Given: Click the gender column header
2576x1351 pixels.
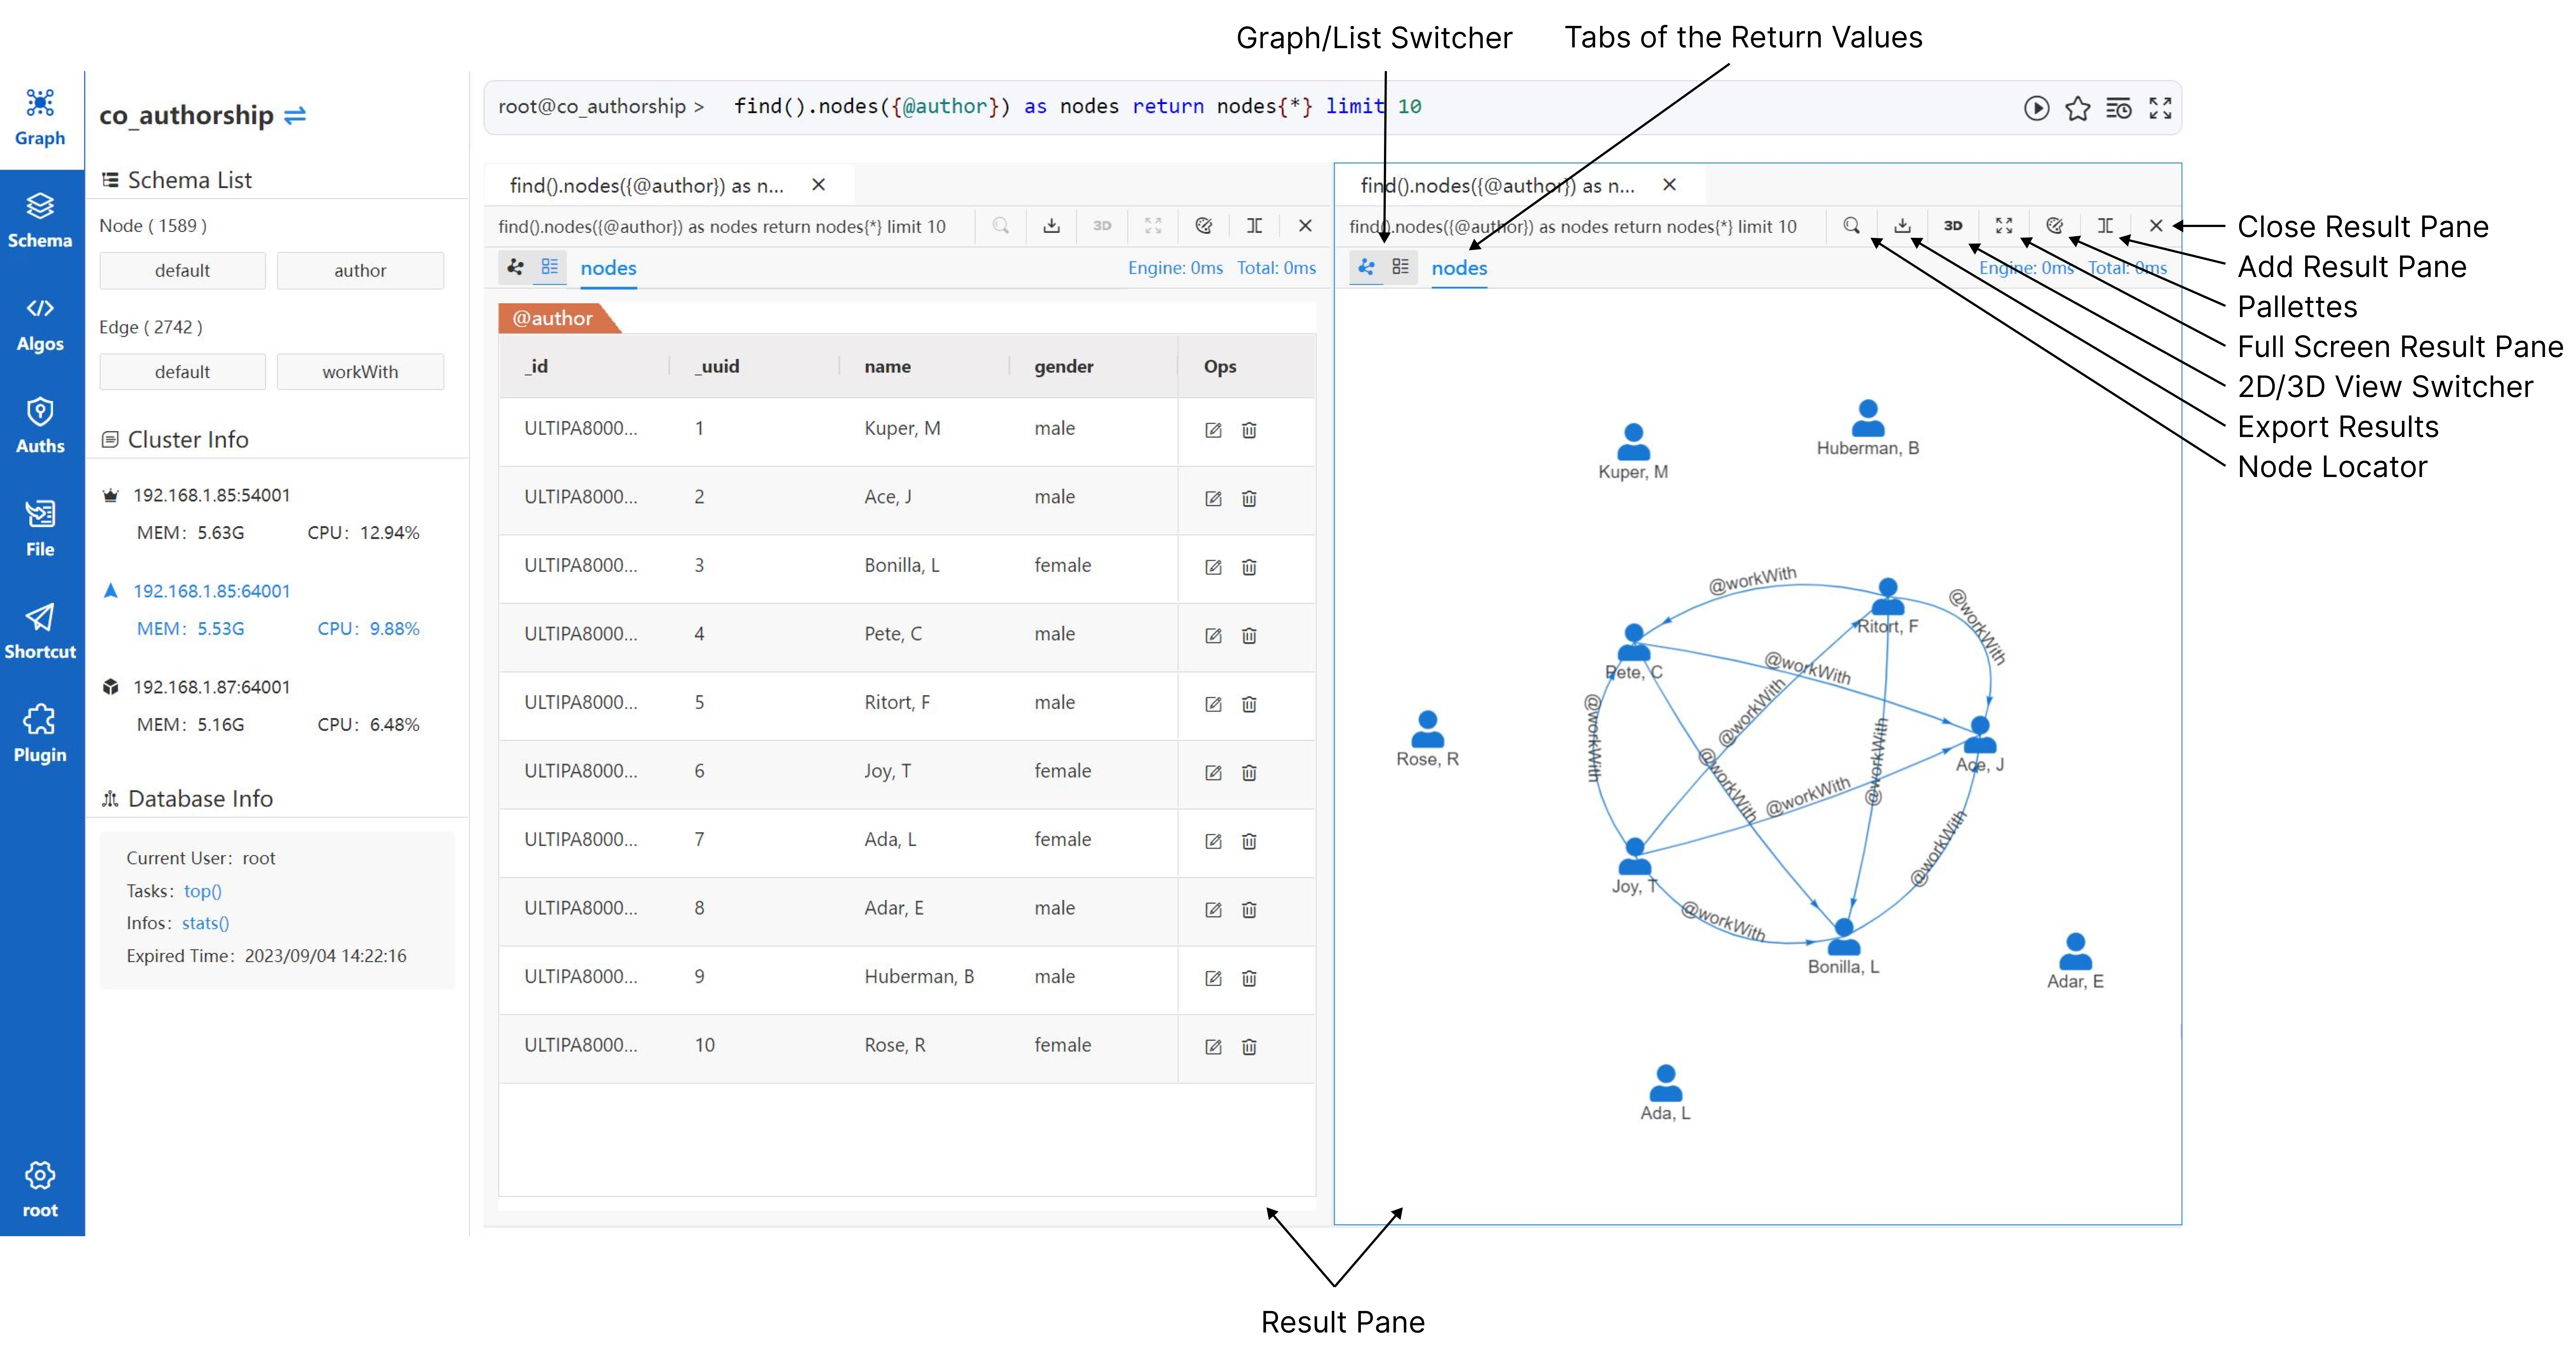Looking at the screenshot, I should point(1063,366).
